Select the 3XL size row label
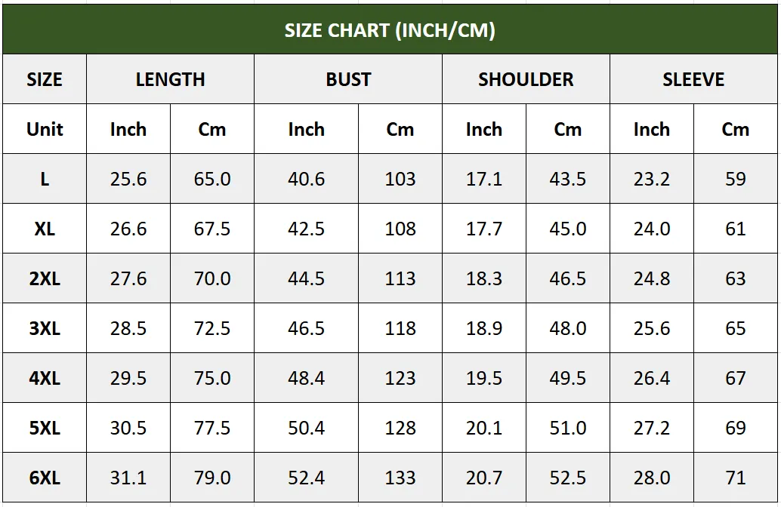 coord(45,328)
